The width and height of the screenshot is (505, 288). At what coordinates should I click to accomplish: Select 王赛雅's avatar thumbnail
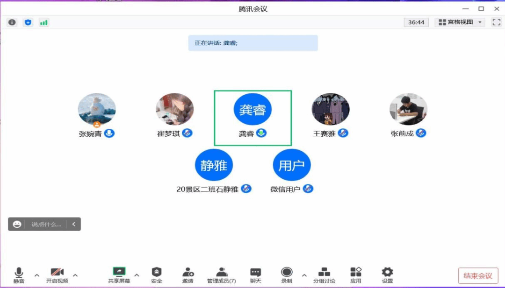click(331, 109)
